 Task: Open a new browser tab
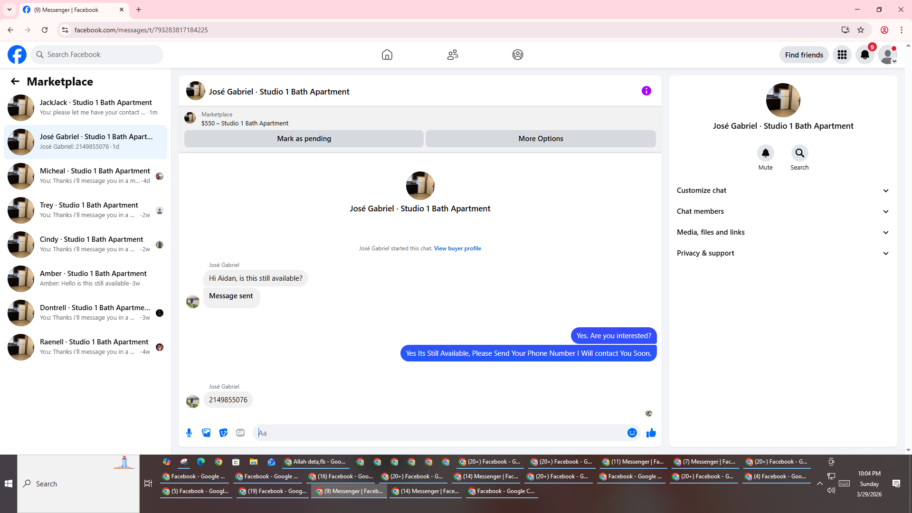click(x=139, y=9)
